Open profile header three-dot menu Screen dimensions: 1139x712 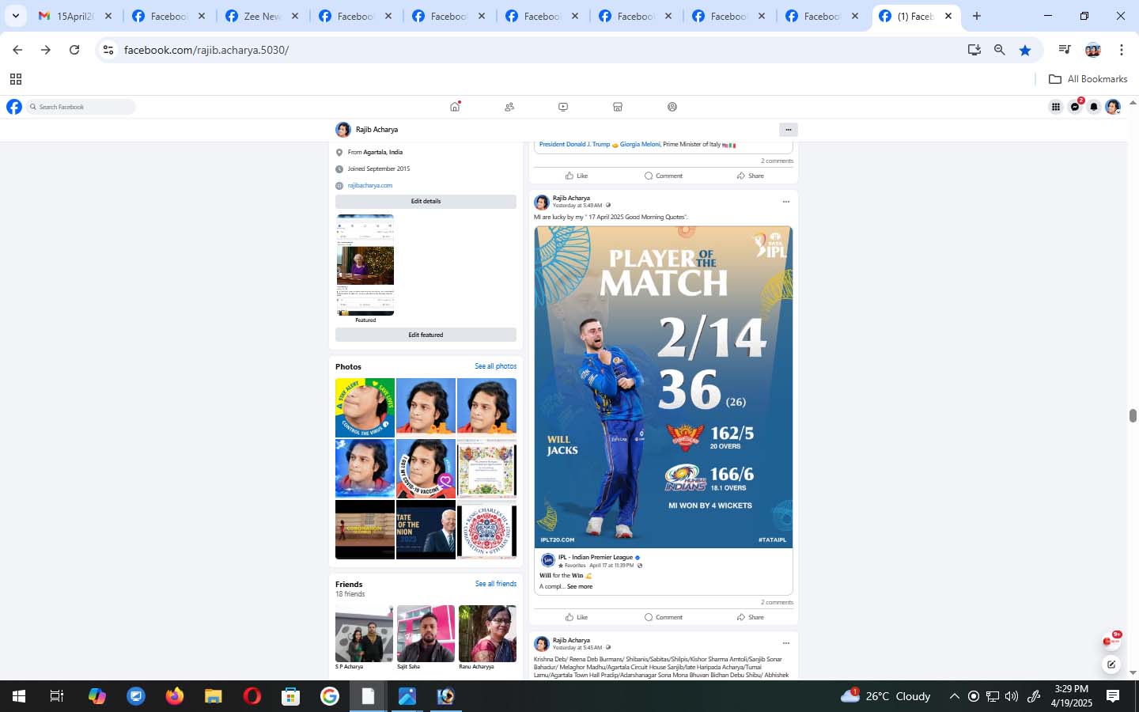[x=788, y=130]
